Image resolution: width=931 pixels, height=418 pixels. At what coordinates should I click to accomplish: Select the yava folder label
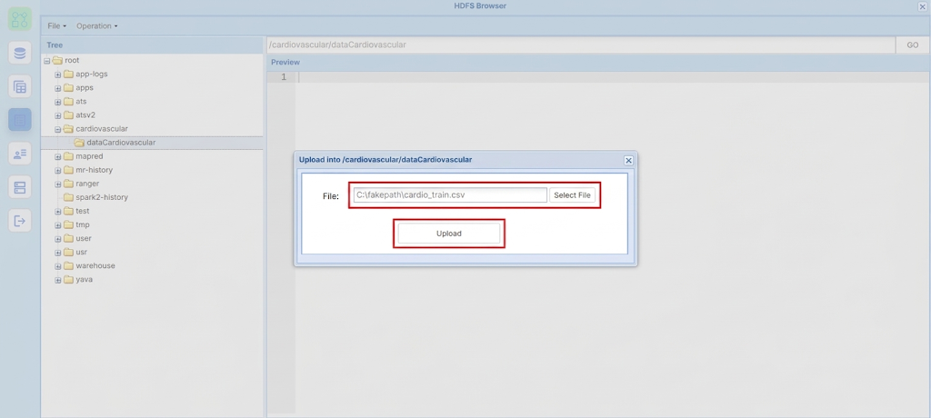(84, 279)
